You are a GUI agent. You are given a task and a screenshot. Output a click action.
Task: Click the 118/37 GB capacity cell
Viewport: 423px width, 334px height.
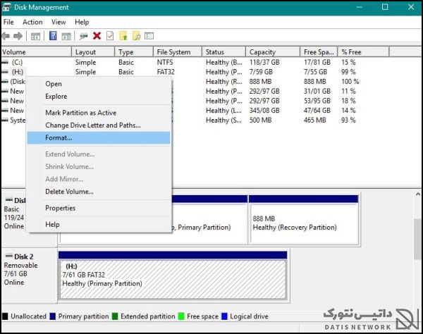pos(264,62)
